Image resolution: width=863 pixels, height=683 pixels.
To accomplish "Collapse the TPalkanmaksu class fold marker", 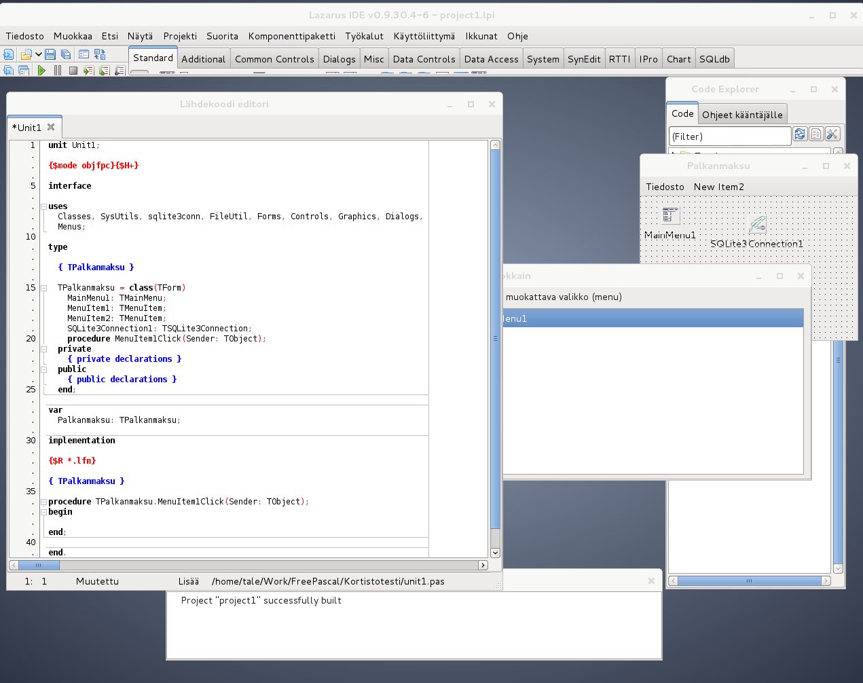I will [43, 288].
